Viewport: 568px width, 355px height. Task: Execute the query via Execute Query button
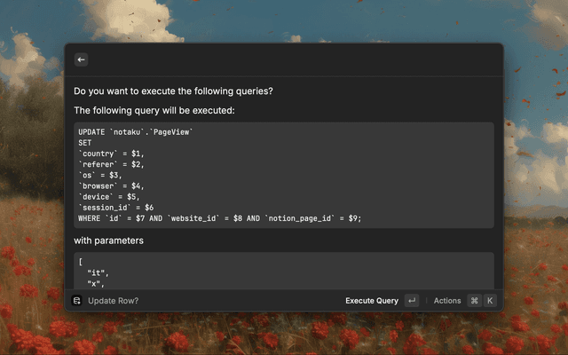pos(372,301)
